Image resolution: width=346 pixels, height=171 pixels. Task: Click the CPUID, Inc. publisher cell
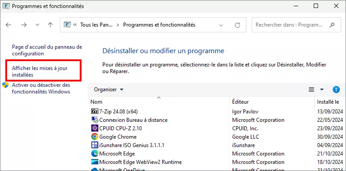click(x=245, y=128)
